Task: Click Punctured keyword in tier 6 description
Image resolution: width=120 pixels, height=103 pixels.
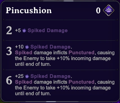Action: 81,82
